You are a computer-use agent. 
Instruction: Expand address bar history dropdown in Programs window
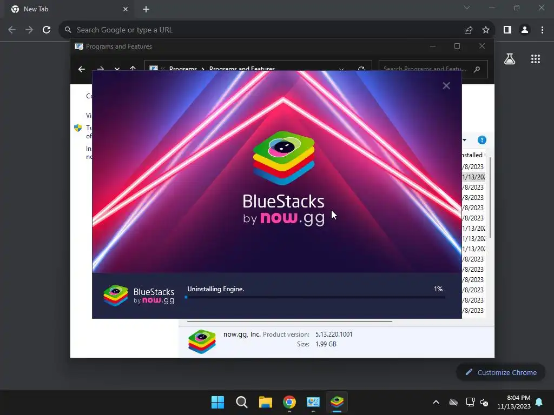click(x=341, y=70)
